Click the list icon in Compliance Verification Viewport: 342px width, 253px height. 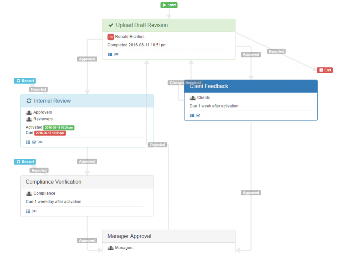click(x=28, y=211)
